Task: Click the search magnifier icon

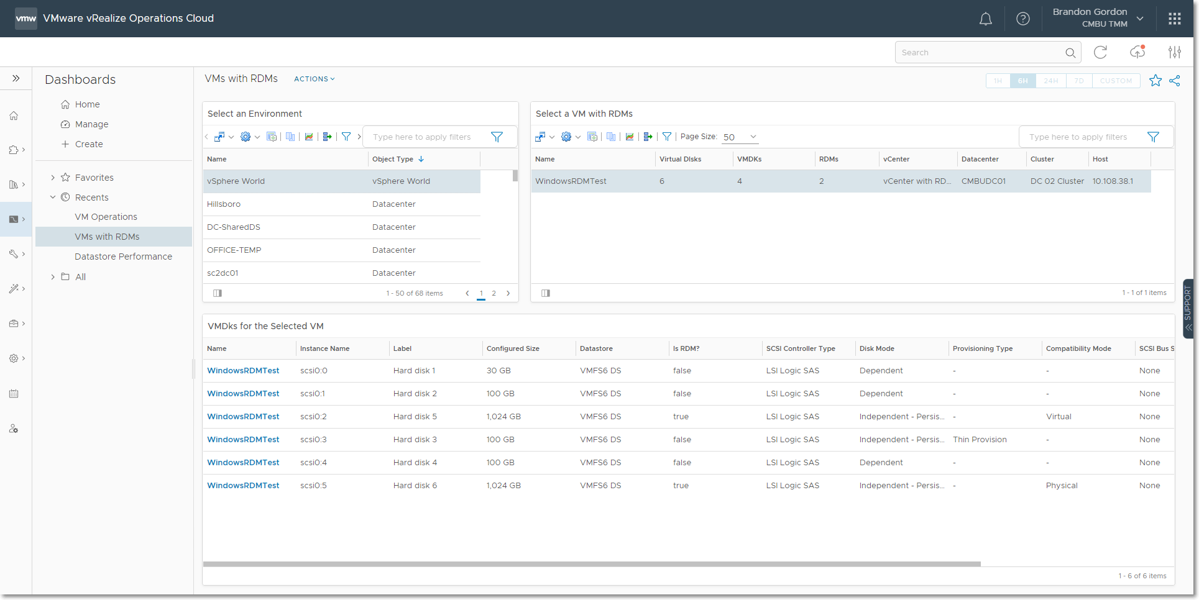Action: 1070,53
